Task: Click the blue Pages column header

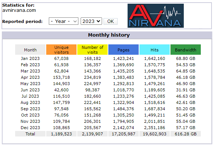Action: click(x=124, y=50)
